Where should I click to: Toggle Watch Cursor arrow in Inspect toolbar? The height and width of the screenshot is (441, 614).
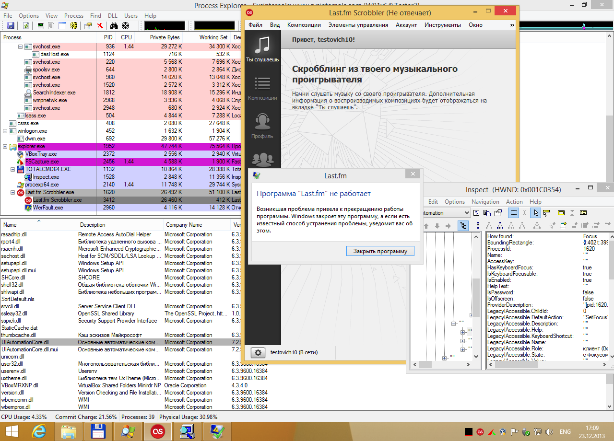[536, 213]
